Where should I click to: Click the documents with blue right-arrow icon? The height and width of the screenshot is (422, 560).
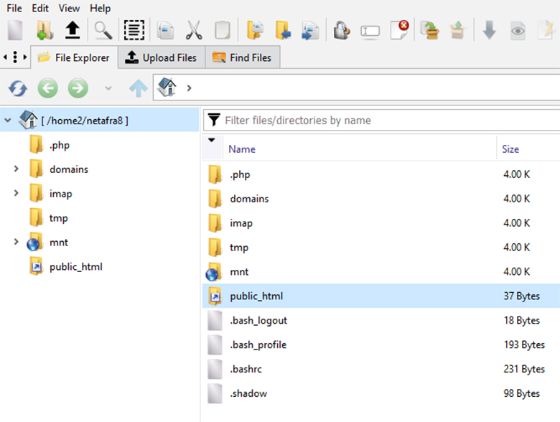coord(310,30)
